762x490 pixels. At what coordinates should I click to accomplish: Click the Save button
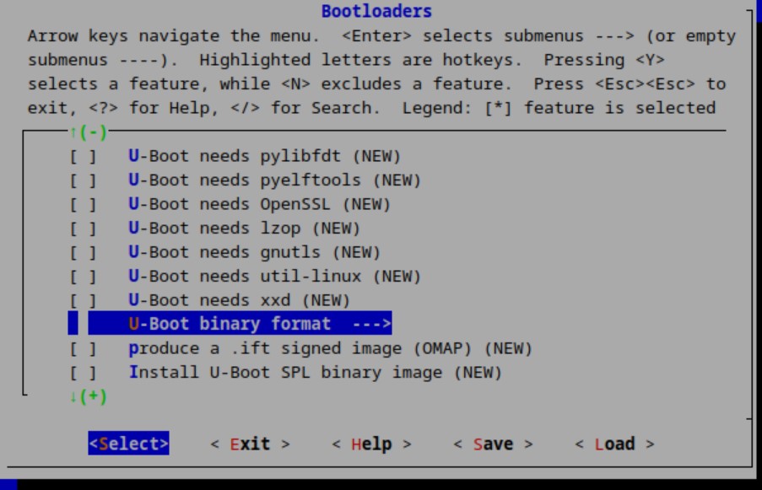point(493,444)
